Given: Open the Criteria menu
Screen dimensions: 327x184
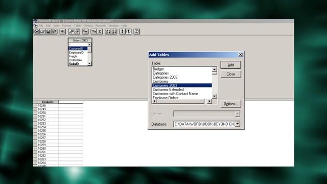Looking at the screenshot, I should (x=88, y=26).
